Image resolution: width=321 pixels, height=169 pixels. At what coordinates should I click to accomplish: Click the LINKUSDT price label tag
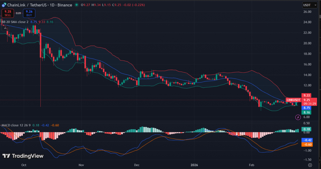[x=294, y=100]
